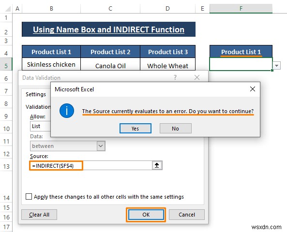
Task: Select the title cell Using Name Box and INDIRECT Function
Action: pyautogui.click(x=108, y=29)
